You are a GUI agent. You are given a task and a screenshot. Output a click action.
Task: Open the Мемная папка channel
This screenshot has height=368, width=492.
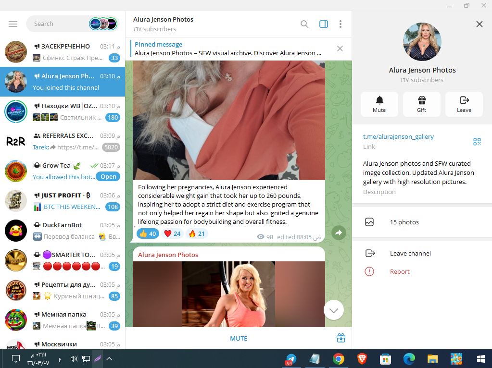pos(63,320)
